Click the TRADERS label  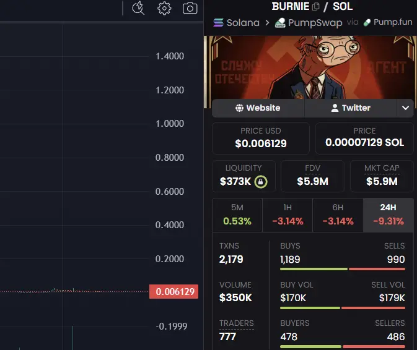pyautogui.click(x=237, y=323)
